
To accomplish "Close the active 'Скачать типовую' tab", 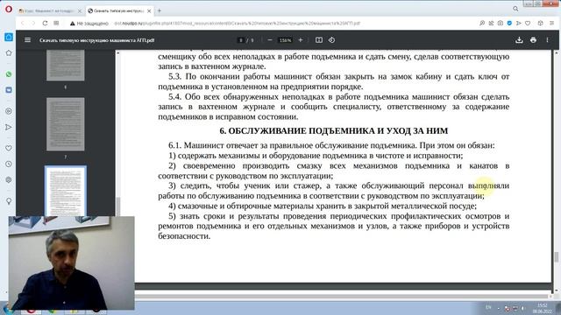I will [x=149, y=11].
